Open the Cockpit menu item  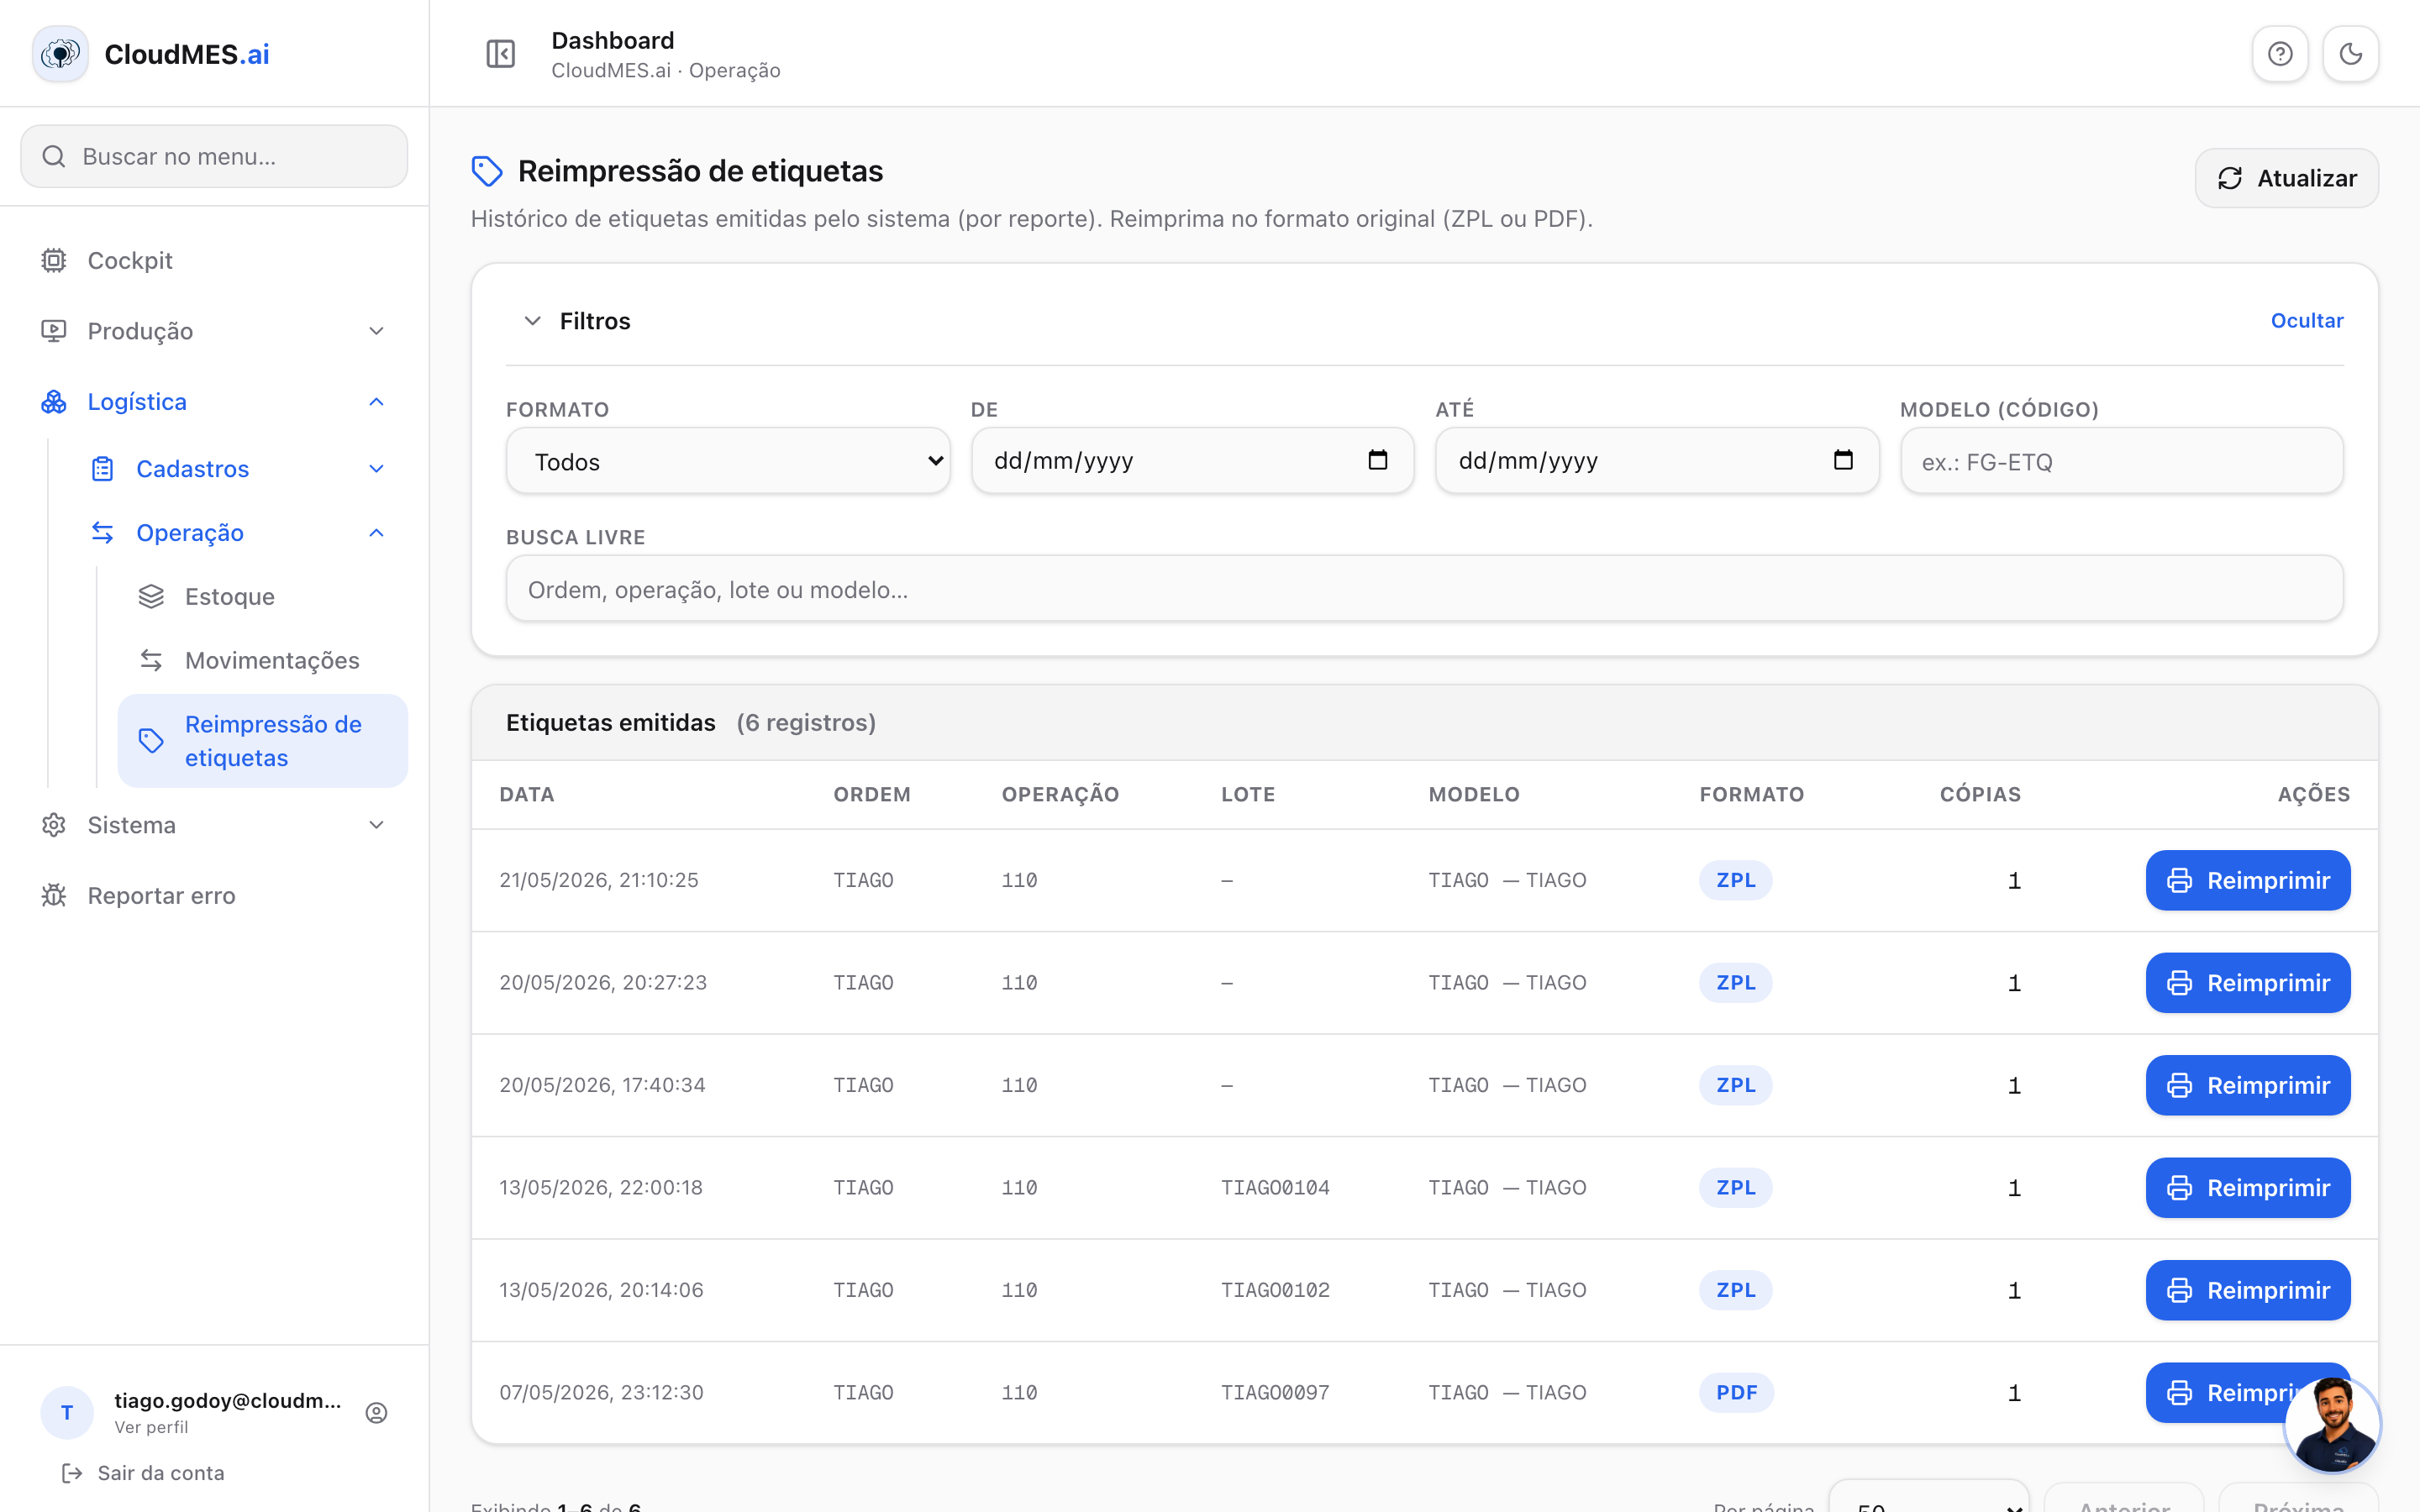pos(214,260)
